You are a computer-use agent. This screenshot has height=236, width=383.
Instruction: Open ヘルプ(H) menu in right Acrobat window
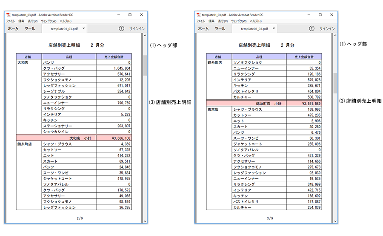[256, 21]
